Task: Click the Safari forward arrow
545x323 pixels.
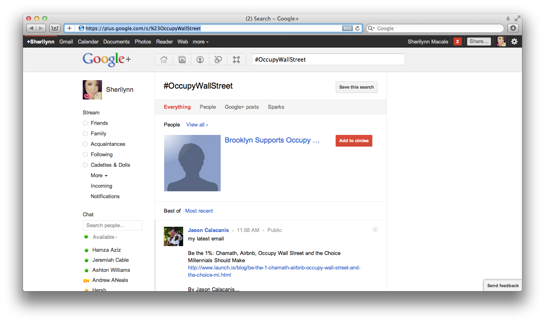Action: 41,28
